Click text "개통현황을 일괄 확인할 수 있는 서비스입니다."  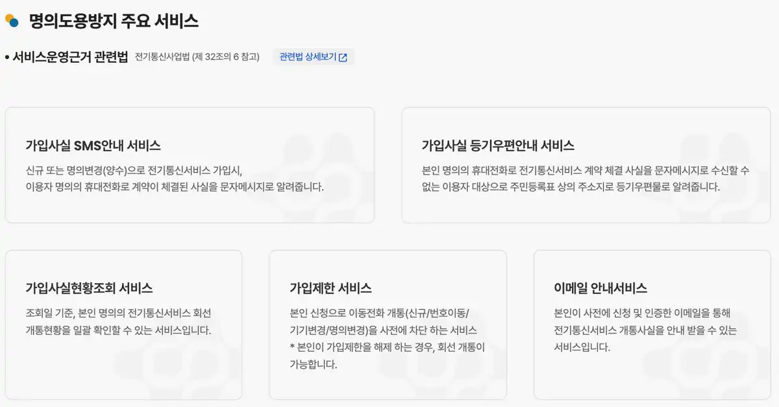118,330
